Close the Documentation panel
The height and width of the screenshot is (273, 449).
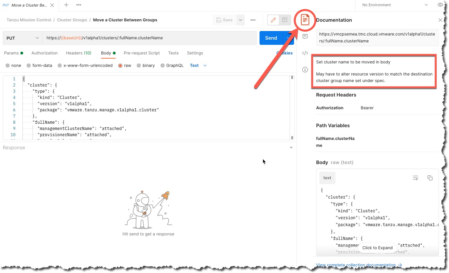(x=440, y=20)
